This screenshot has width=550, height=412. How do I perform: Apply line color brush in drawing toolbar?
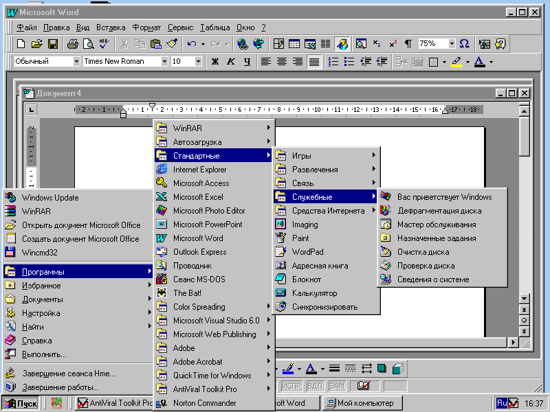(x=288, y=368)
